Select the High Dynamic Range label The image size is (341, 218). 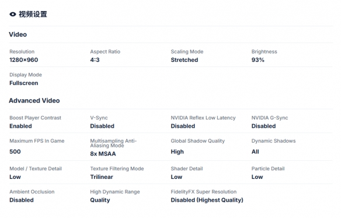(x=115, y=192)
